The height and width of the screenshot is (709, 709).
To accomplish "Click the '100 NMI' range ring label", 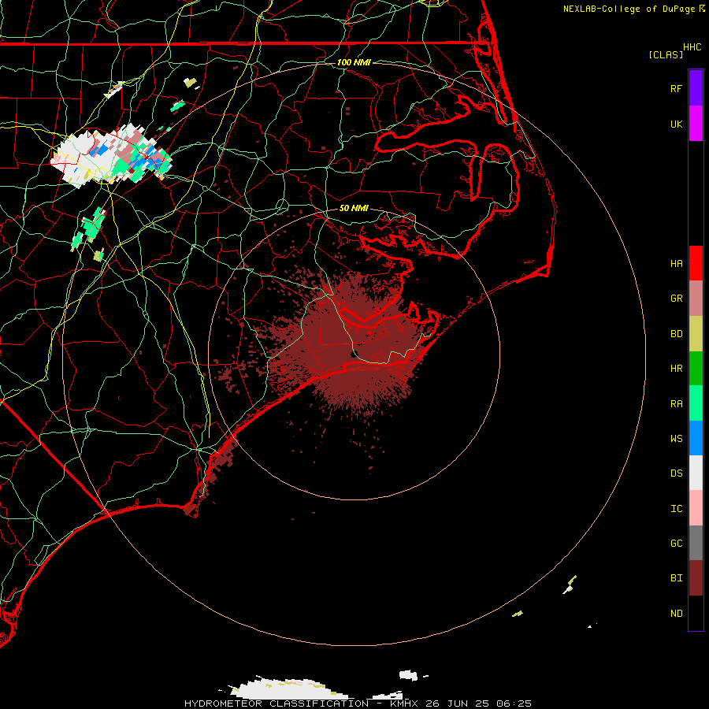I will tap(354, 62).
